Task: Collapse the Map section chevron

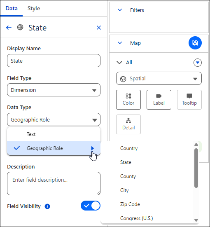Action: 120,43
